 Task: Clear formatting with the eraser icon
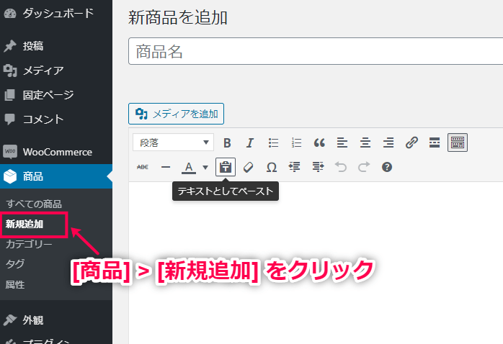[249, 167]
